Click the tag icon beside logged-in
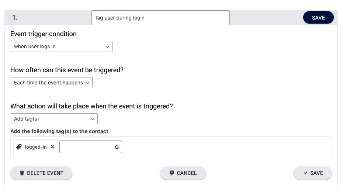 coord(19,147)
